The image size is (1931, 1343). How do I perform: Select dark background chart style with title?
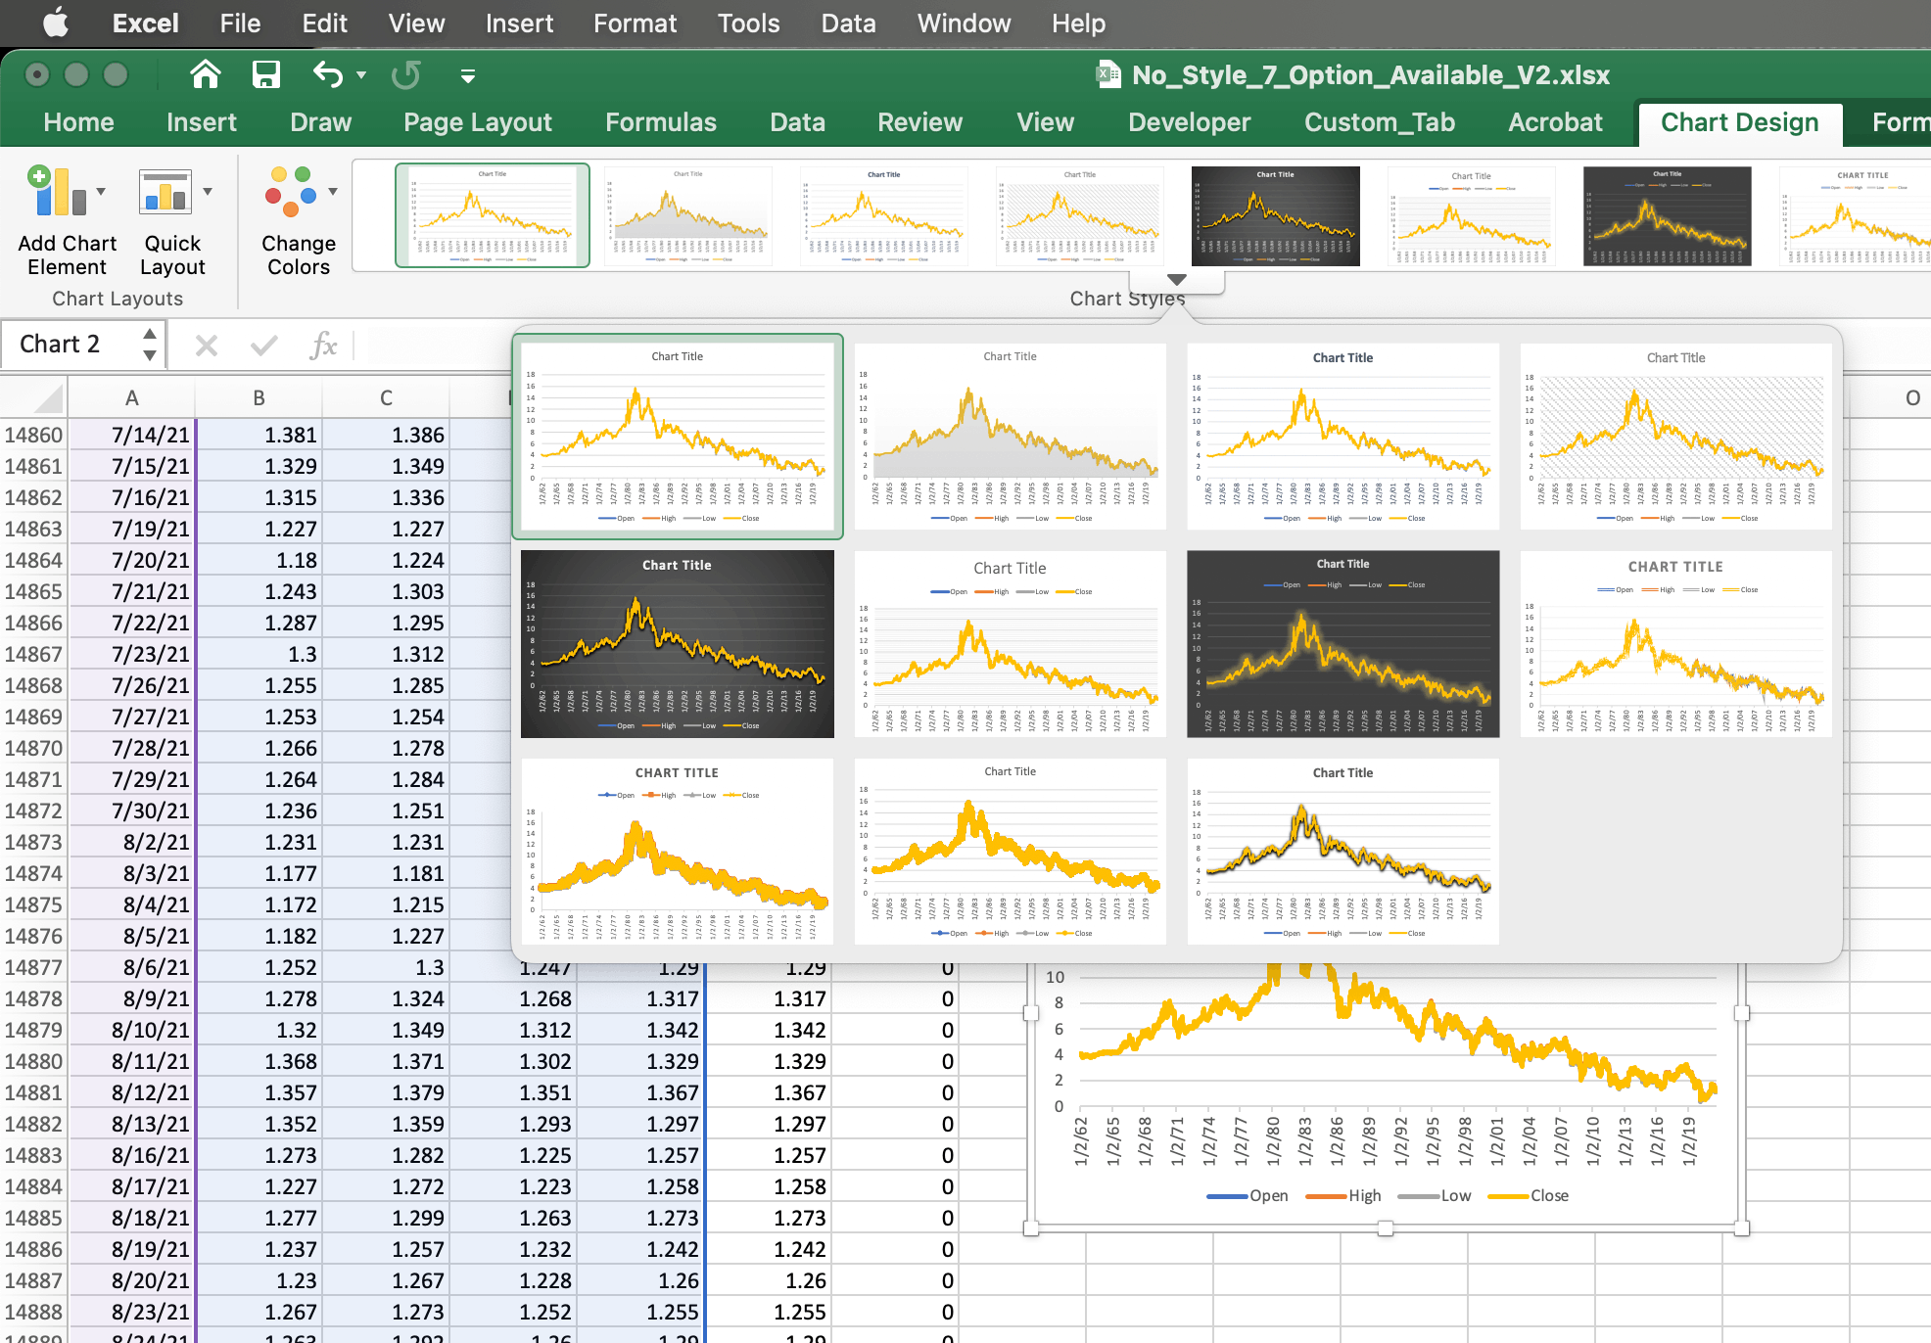[677, 643]
